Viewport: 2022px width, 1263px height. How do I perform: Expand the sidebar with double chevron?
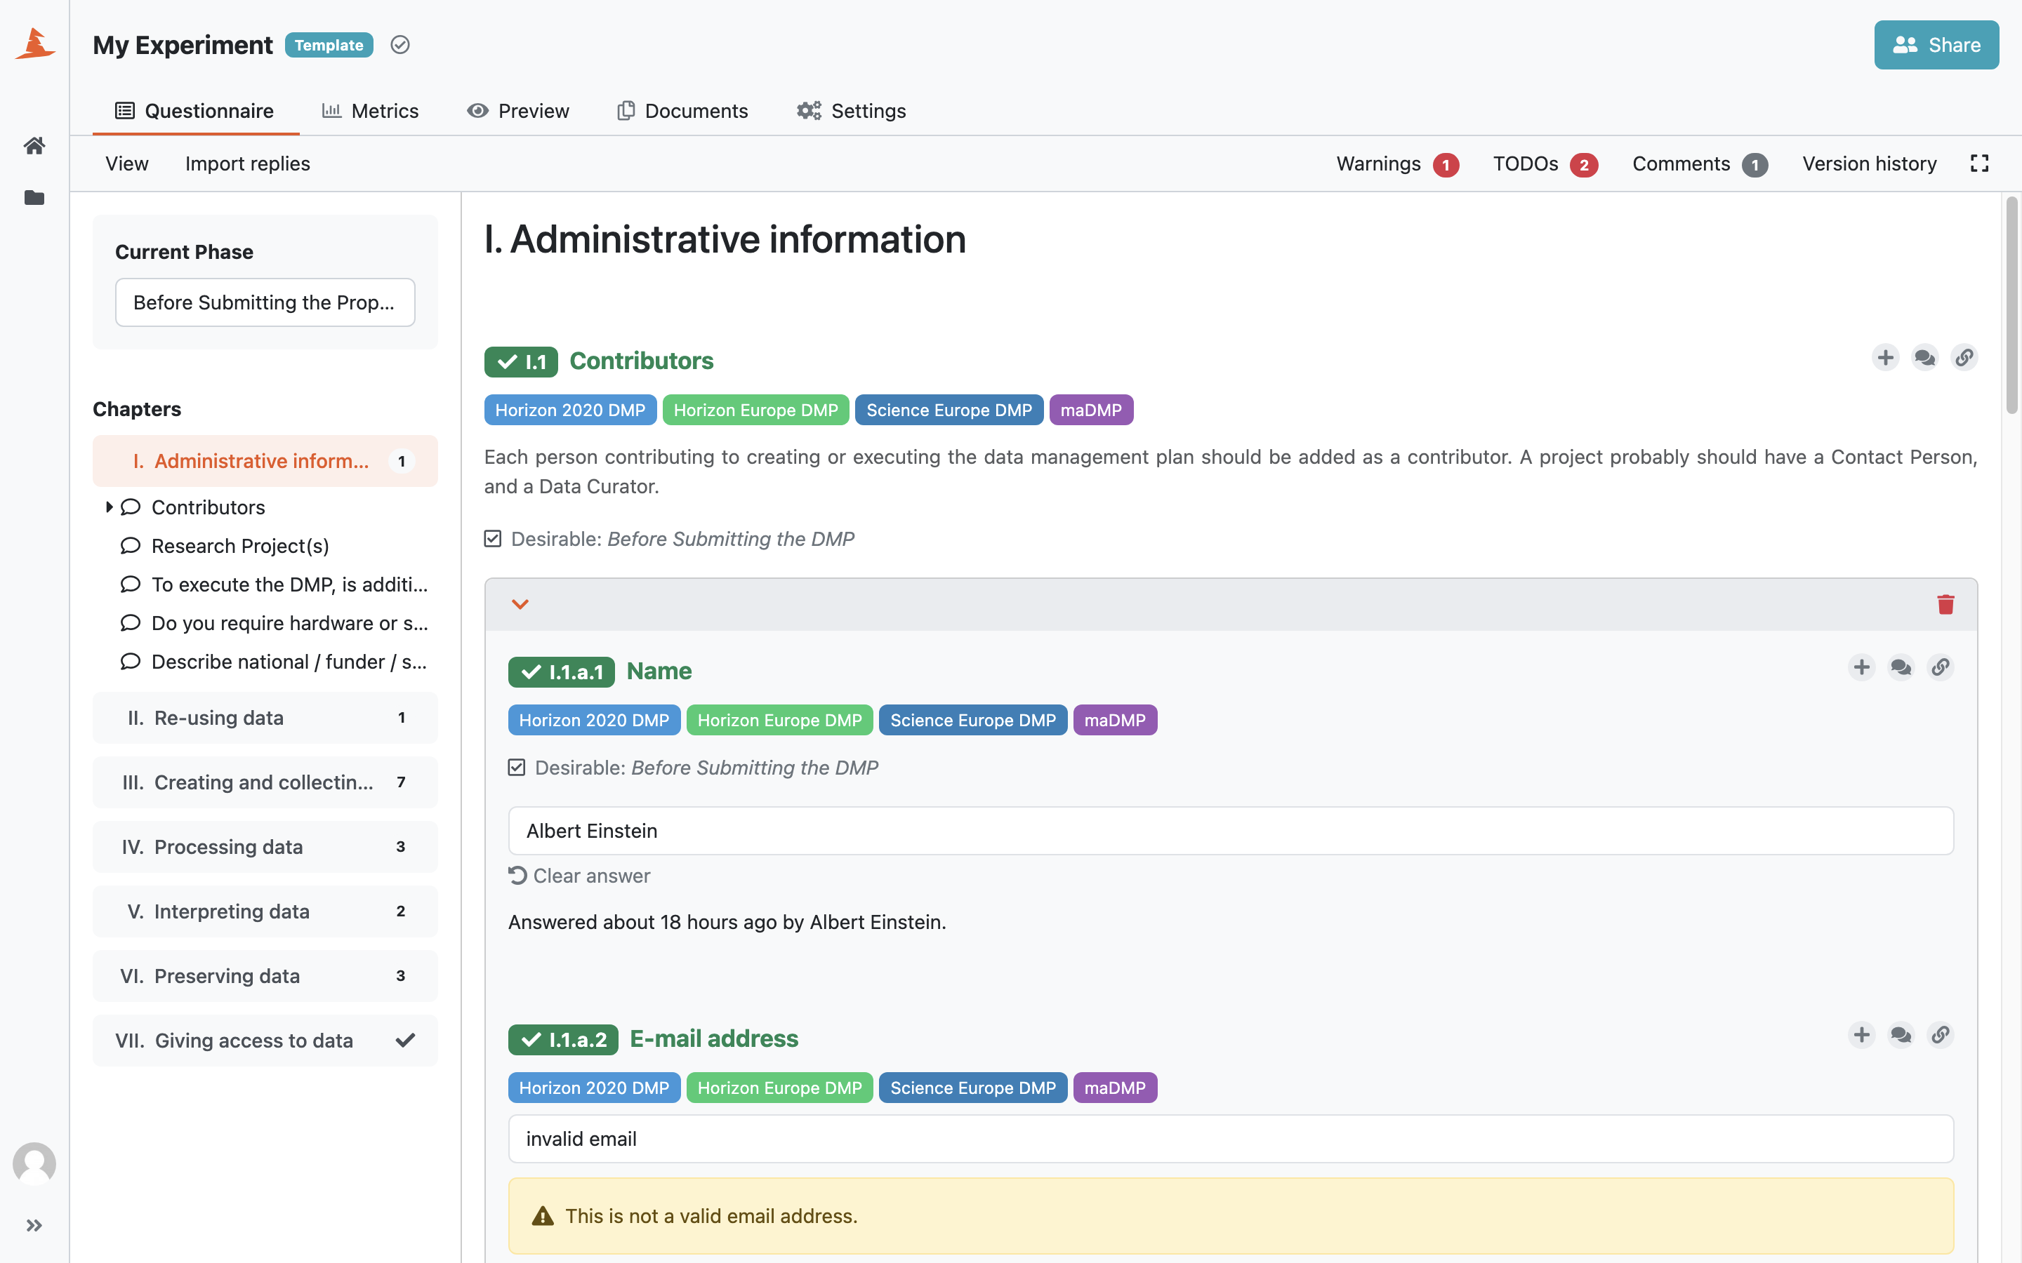coord(34,1225)
